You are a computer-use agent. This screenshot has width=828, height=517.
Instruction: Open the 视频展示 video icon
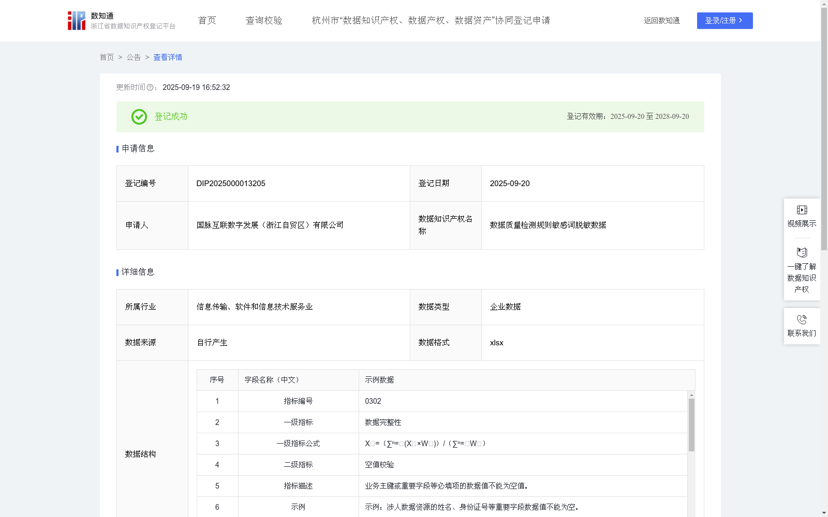[802, 210]
